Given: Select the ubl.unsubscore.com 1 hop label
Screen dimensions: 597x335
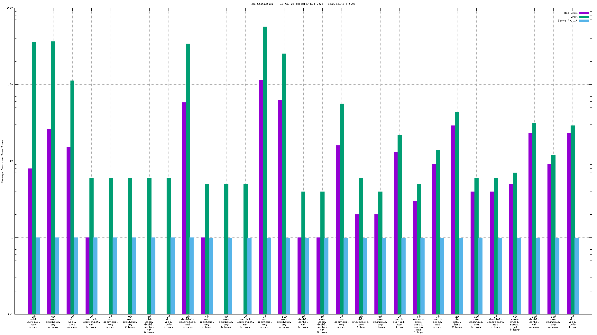Looking at the screenshot, I should [361, 322].
